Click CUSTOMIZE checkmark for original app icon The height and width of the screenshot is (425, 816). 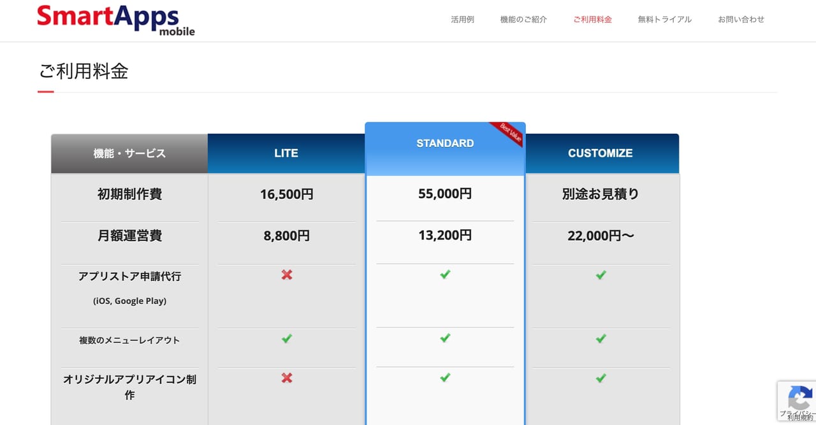(601, 378)
